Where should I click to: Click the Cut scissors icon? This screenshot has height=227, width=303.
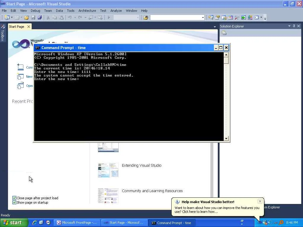(x=48, y=17)
